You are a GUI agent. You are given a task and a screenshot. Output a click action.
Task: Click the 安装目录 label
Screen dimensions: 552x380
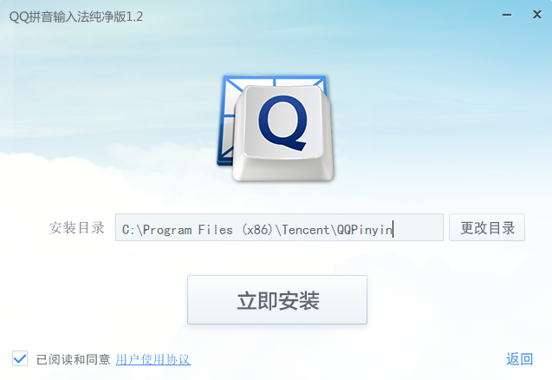(x=77, y=228)
